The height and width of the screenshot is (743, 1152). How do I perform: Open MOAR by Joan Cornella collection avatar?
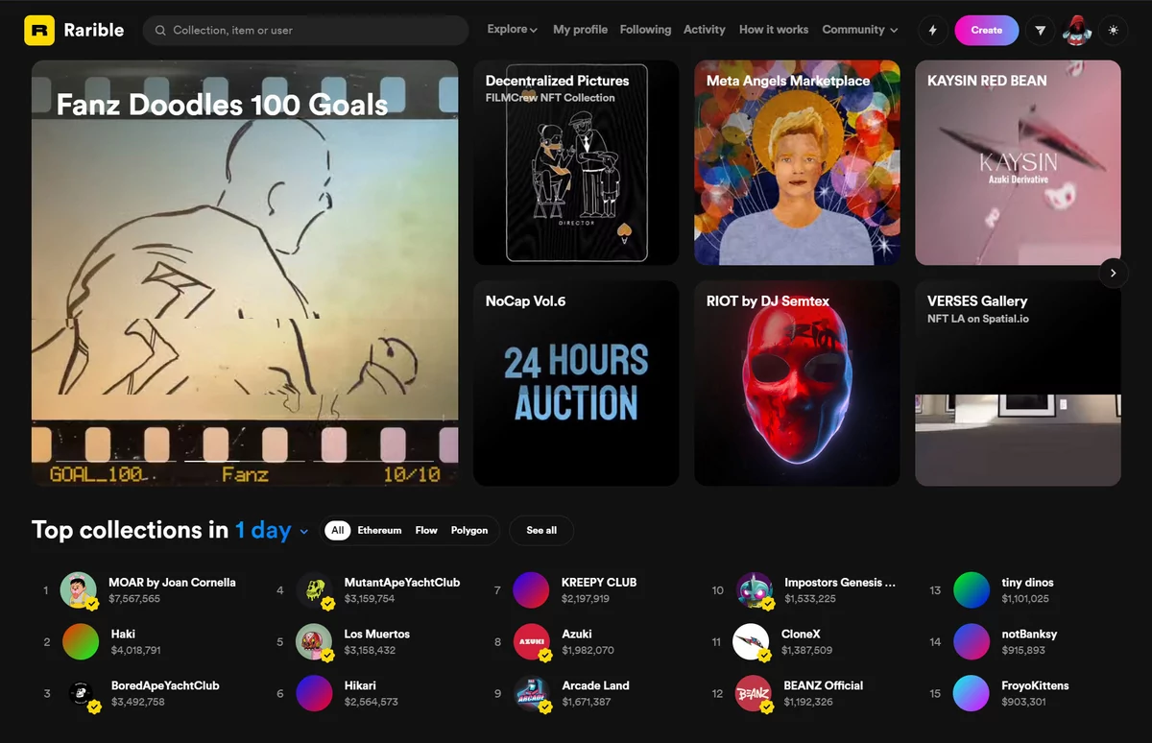pyautogui.click(x=80, y=590)
